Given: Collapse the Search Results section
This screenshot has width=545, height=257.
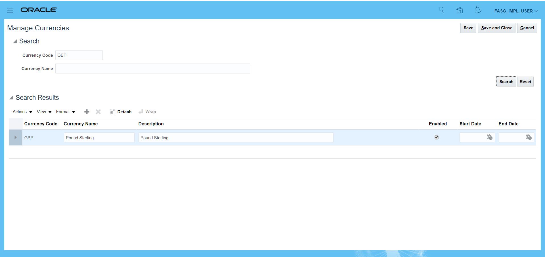Looking at the screenshot, I should [x=11, y=98].
